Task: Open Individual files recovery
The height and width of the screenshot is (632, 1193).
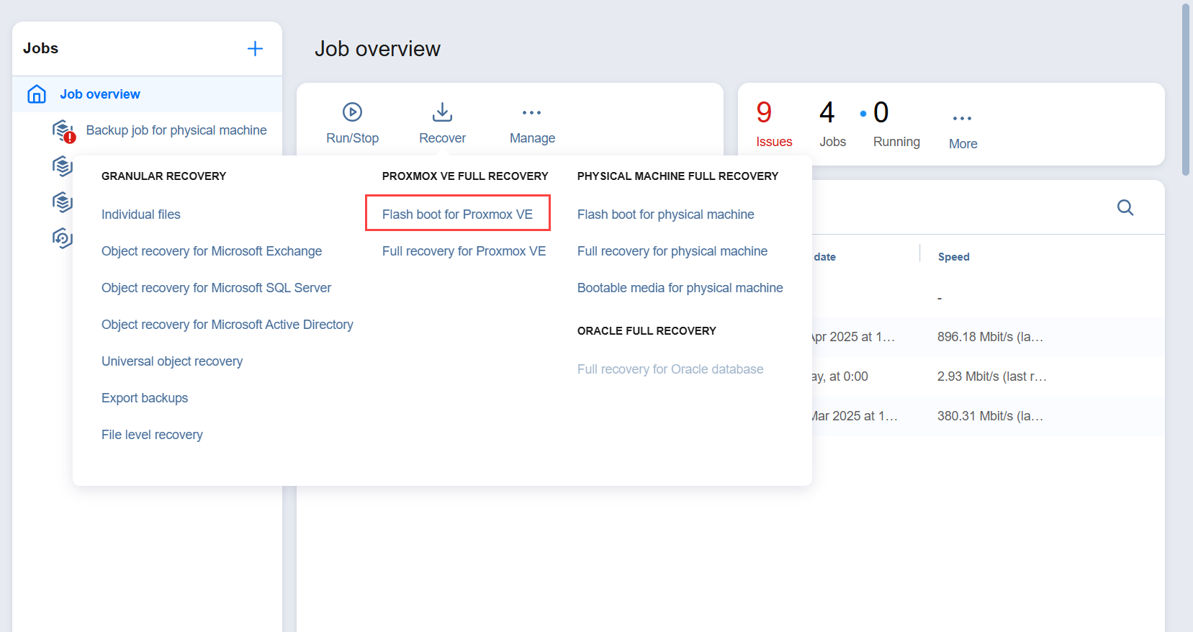Action: 141,215
